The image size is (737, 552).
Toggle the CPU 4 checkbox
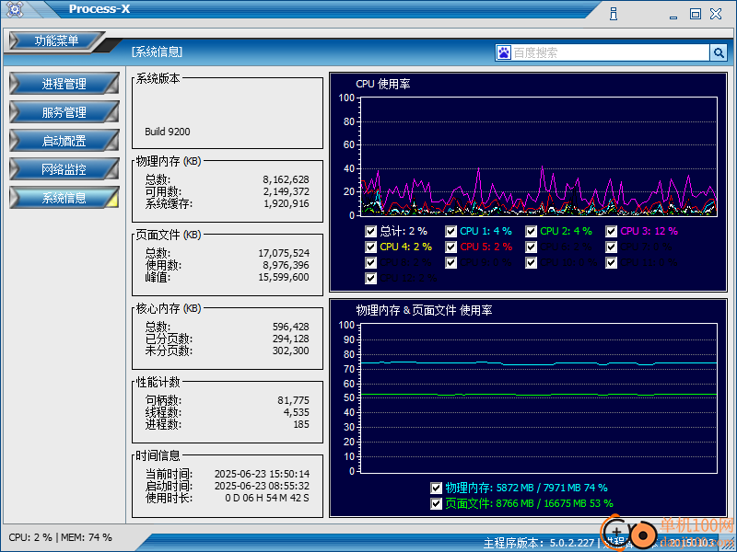click(370, 247)
